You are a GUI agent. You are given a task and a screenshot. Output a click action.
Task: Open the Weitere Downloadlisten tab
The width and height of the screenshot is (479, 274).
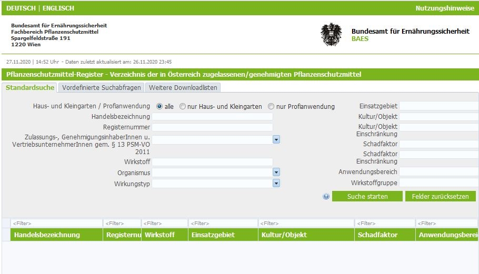(x=182, y=87)
